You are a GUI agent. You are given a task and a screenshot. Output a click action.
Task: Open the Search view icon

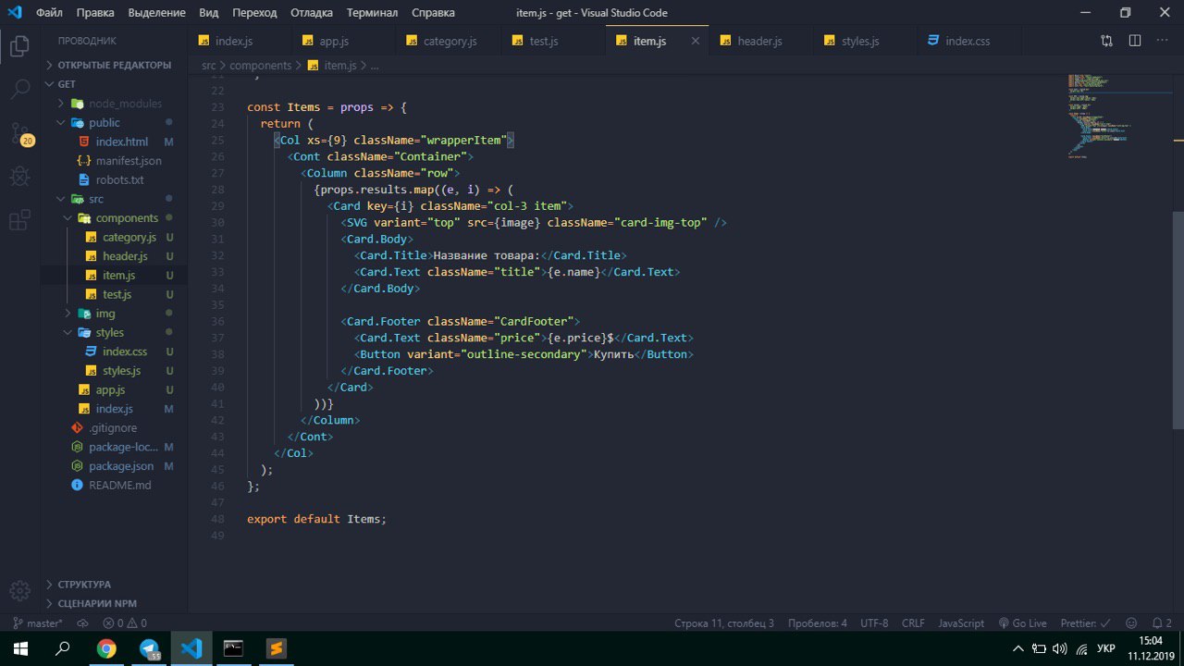point(19,89)
